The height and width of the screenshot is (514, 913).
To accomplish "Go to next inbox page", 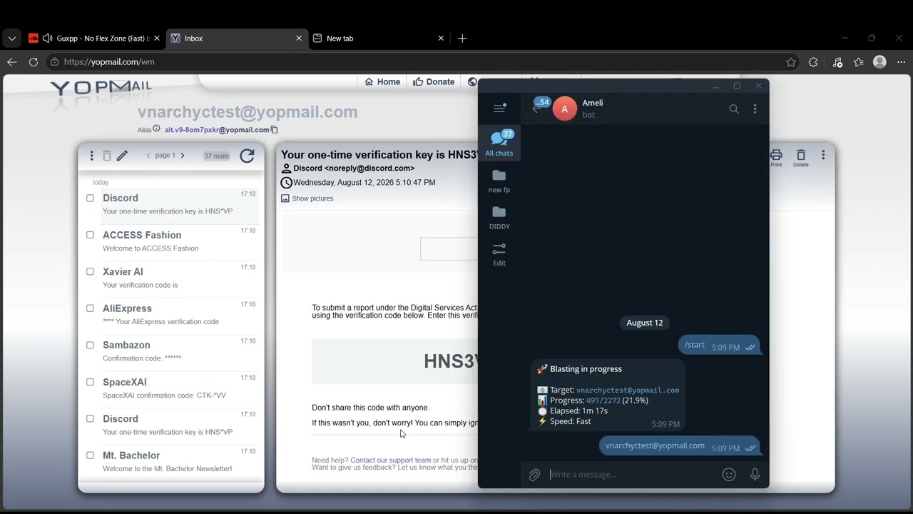I will tap(183, 156).
